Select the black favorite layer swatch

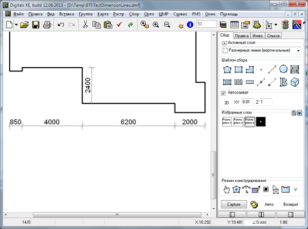pos(261,122)
